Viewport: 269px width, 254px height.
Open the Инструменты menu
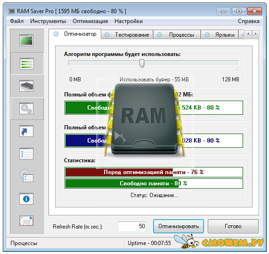click(x=48, y=21)
